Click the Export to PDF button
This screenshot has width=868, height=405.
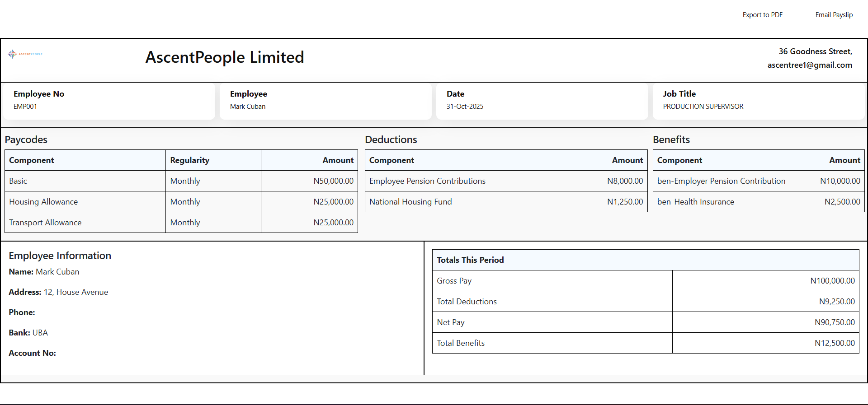tap(762, 15)
